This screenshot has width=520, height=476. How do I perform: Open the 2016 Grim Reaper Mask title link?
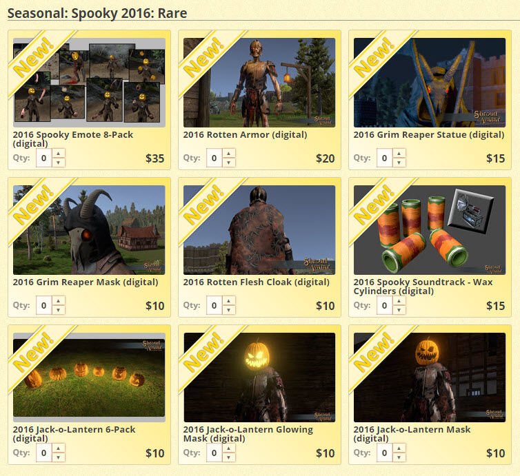point(86,282)
